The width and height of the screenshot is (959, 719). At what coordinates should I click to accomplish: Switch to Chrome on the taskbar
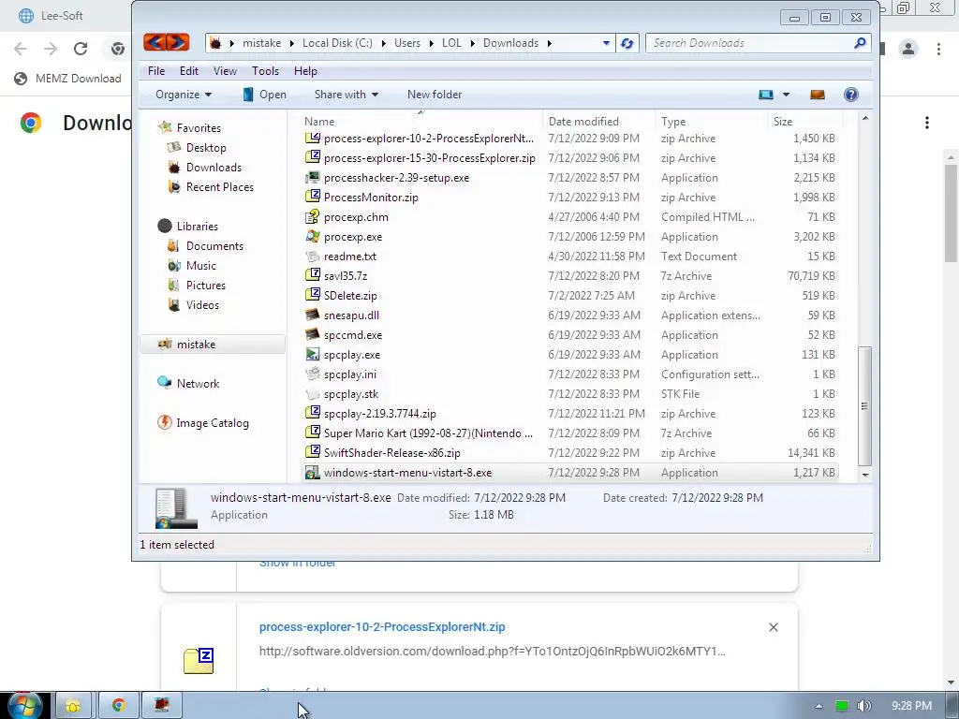[118, 706]
